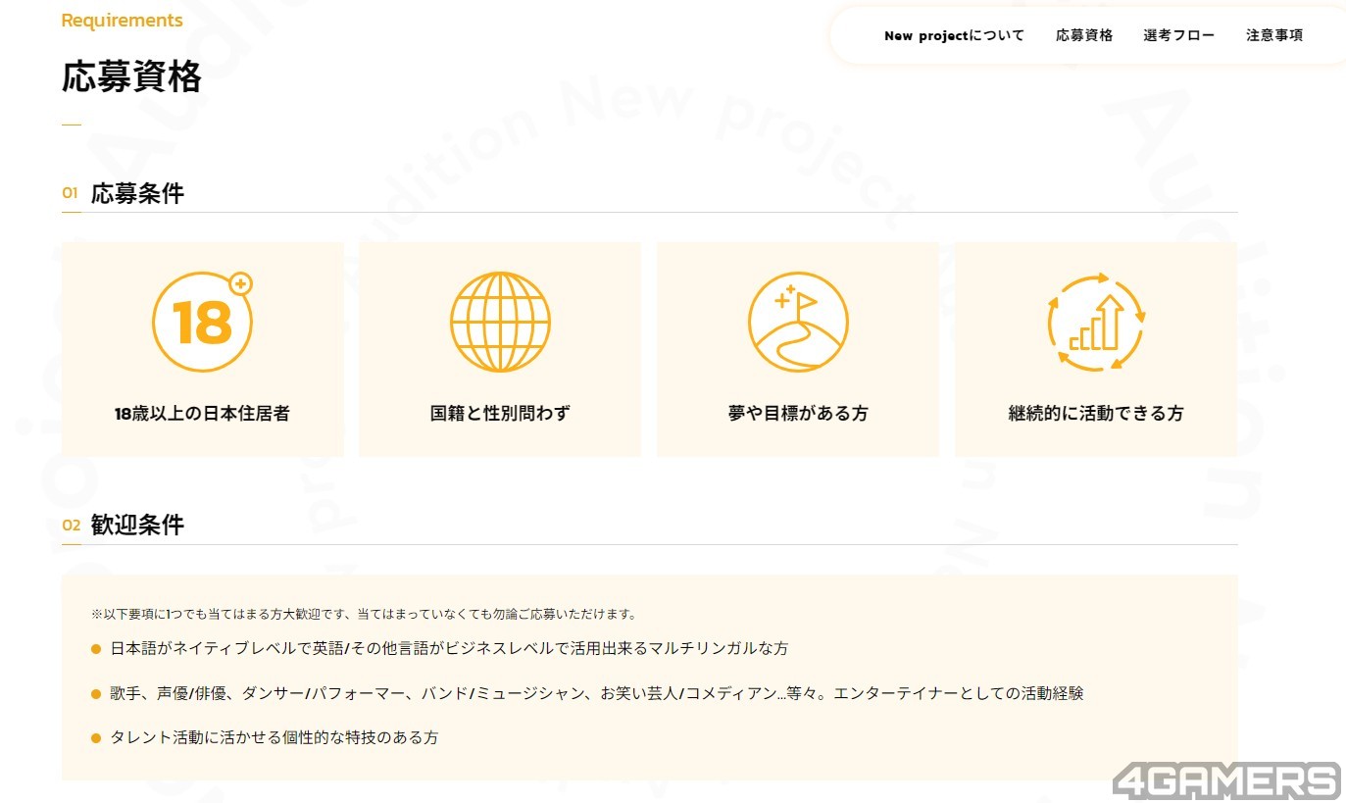The width and height of the screenshot is (1346, 803).
Task: Click the 応募条件 section heading
Action: 137,193
